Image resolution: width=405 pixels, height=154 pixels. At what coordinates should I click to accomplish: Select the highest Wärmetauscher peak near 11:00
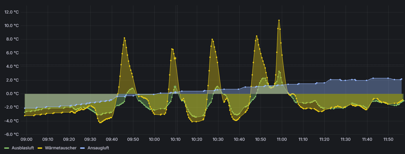(279, 20)
